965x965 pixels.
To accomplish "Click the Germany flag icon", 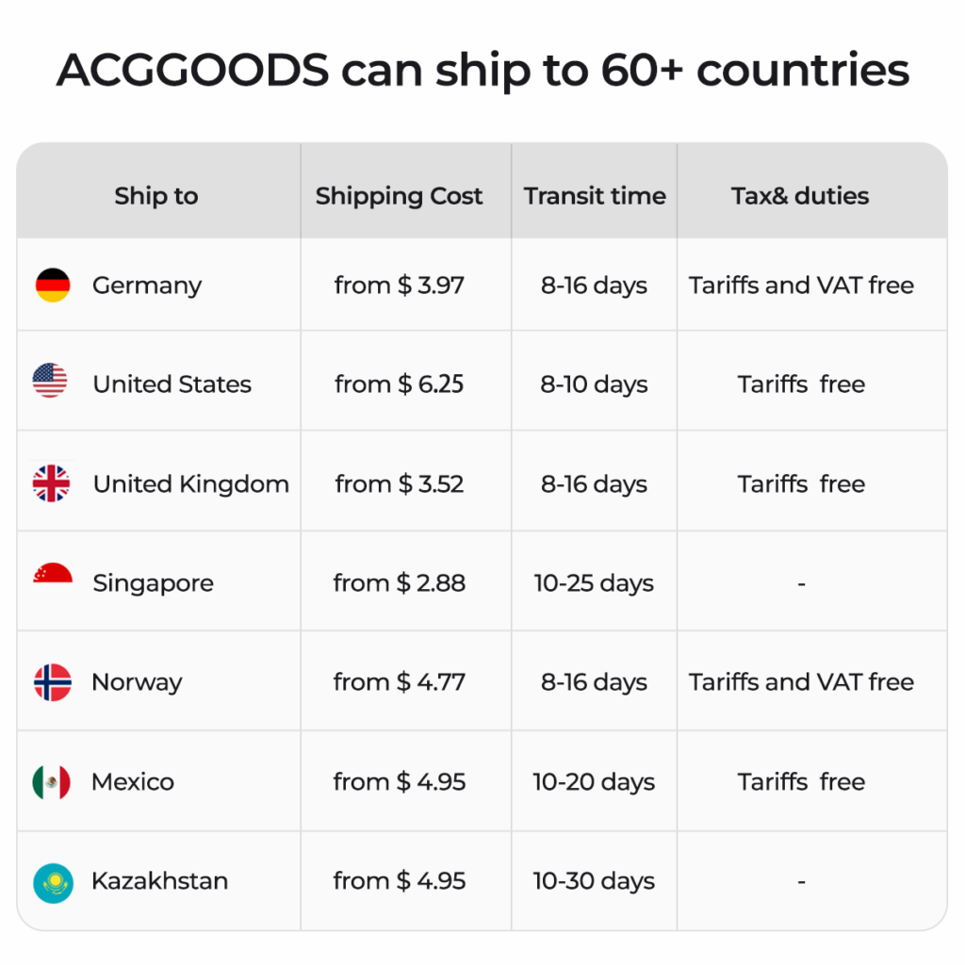I will (53, 286).
